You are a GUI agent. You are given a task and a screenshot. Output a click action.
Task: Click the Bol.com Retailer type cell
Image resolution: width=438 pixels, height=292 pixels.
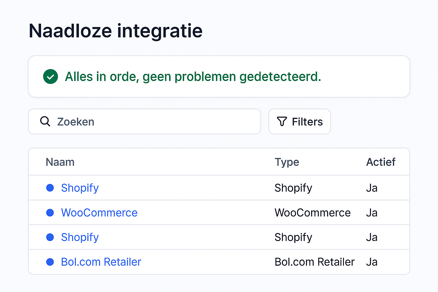coord(315,262)
